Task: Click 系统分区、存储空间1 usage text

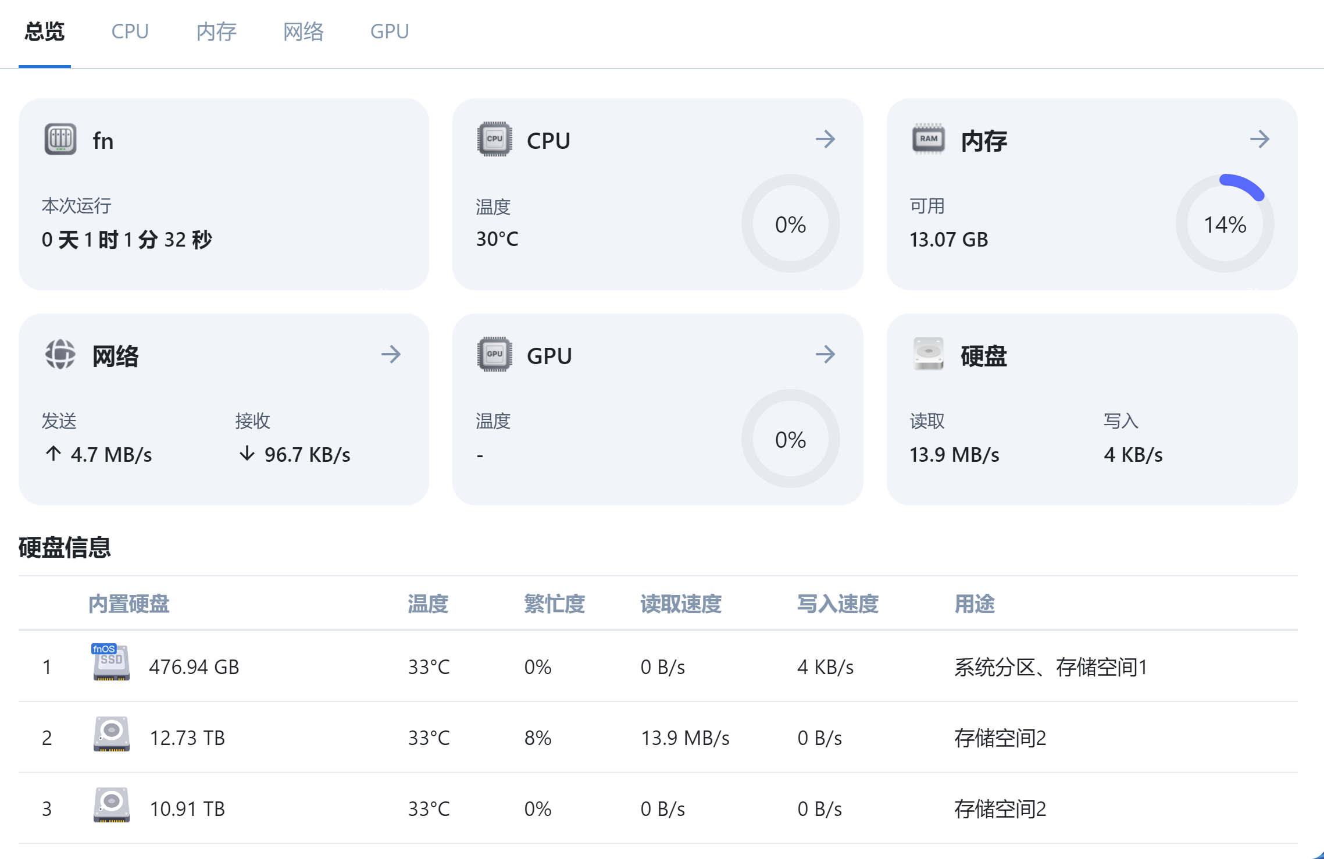Action: coord(1051,667)
